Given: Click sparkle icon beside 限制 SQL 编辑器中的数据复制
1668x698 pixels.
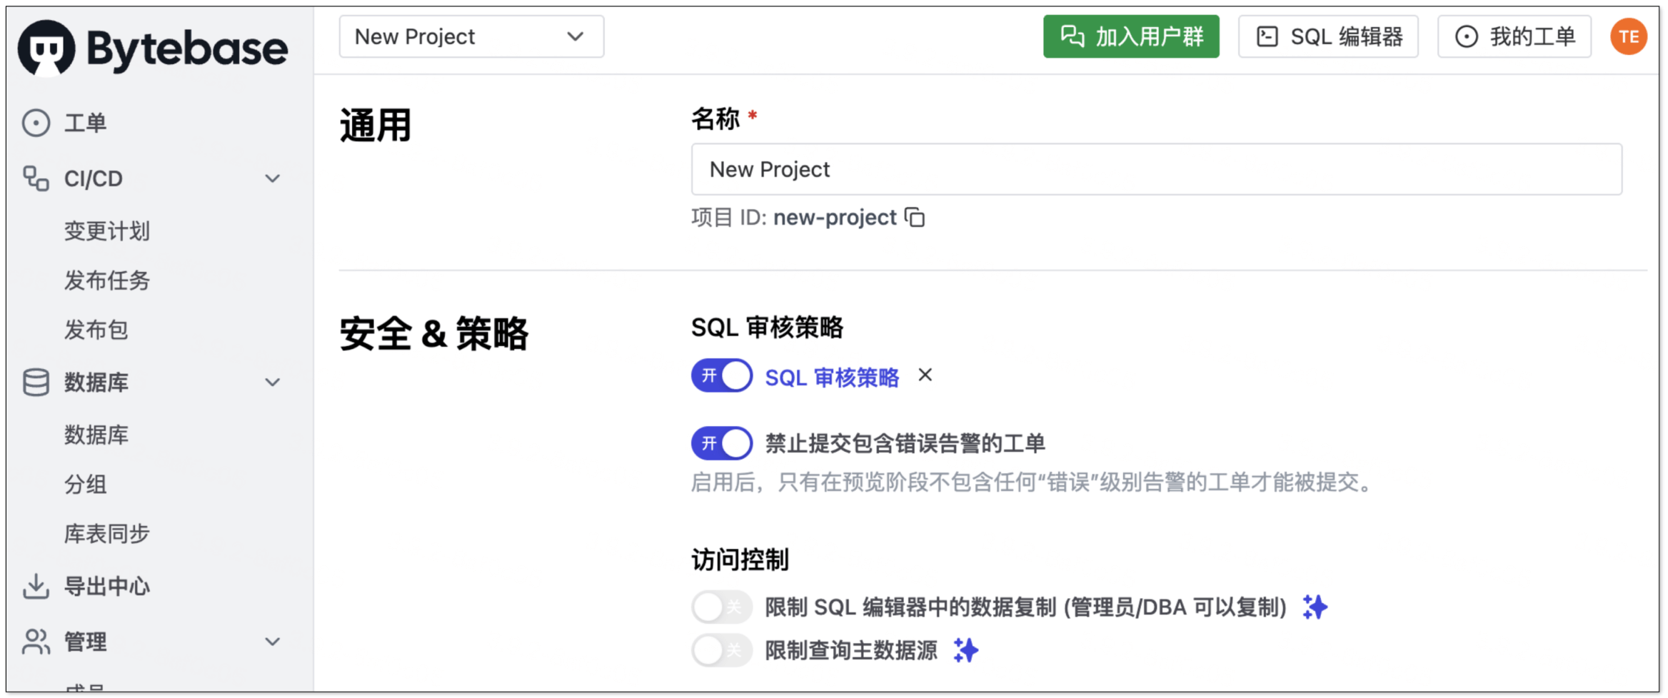Looking at the screenshot, I should pyautogui.click(x=1315, y=607).
